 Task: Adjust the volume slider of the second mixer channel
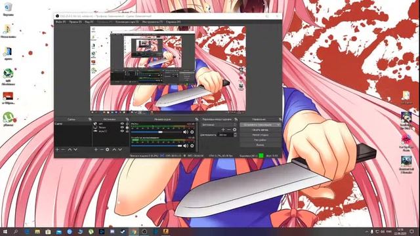point(157,146)
